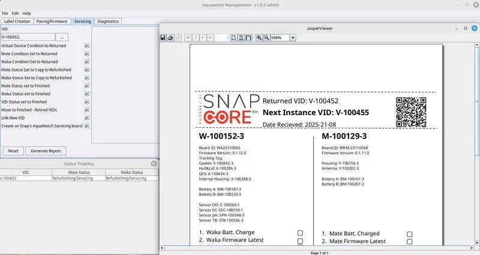Toggle Create on Snap's AquaWatch Servicing board
480x255 pixels.
click(x=87, y=126)
